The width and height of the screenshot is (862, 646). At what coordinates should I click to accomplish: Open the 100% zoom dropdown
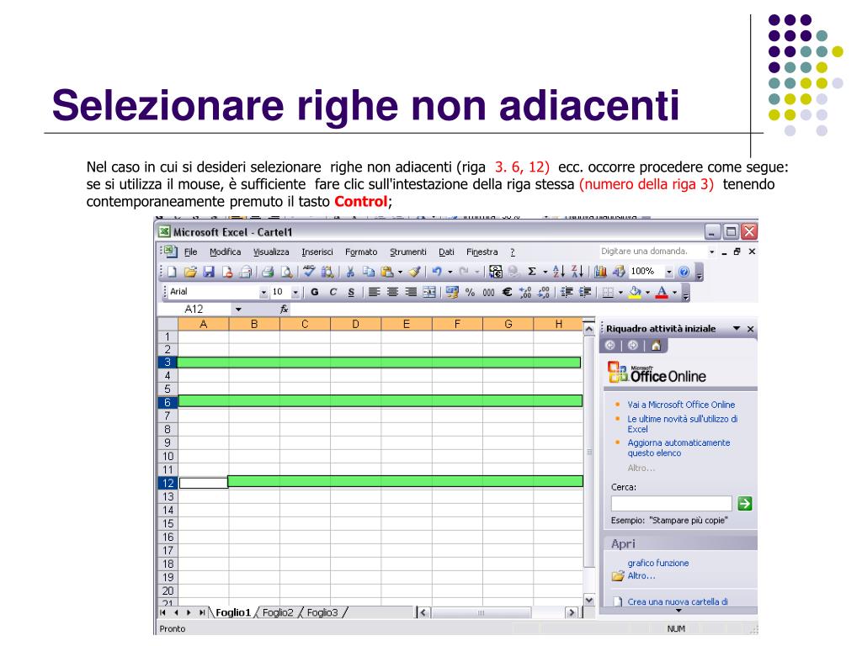(669, 272)
